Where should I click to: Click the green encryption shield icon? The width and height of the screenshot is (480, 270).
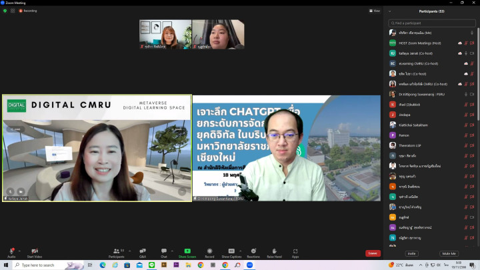5,11
